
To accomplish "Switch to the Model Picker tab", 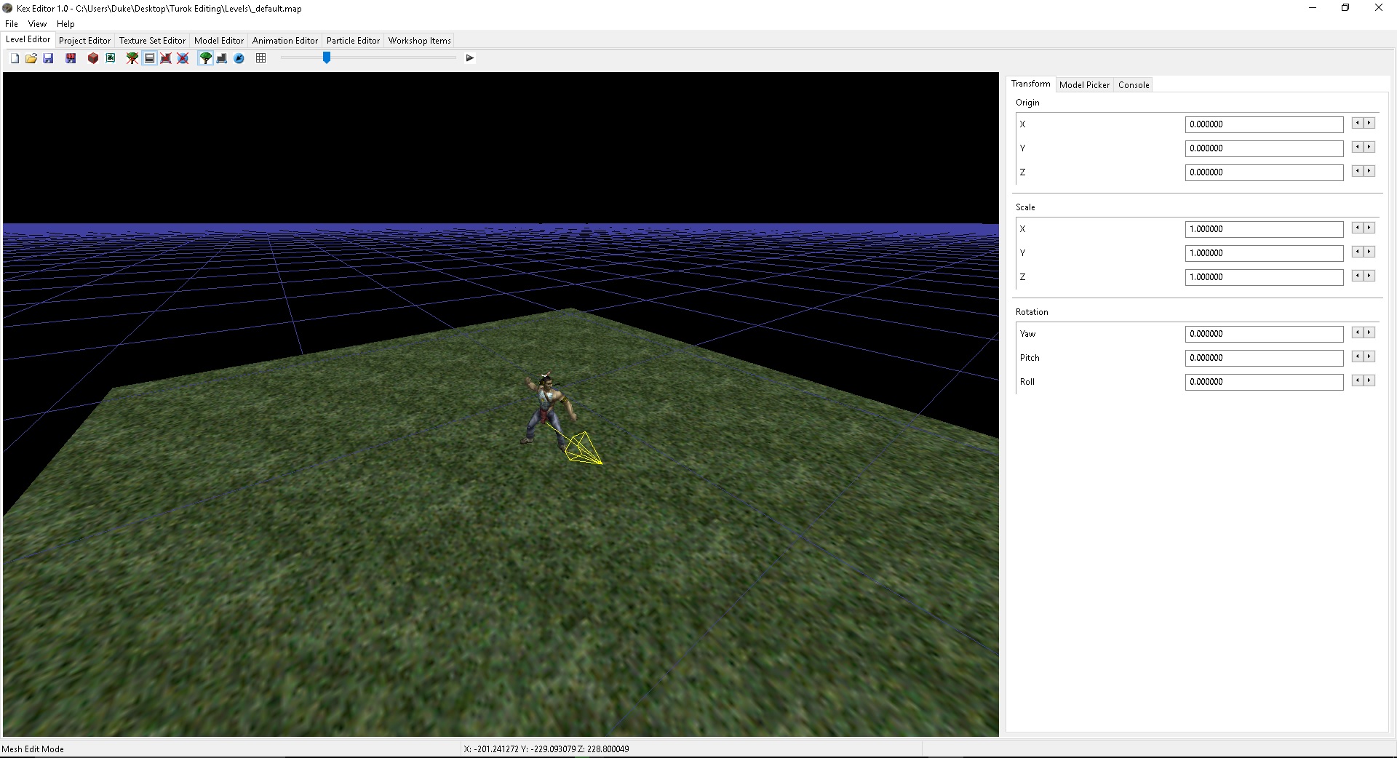I will 1084,85.
